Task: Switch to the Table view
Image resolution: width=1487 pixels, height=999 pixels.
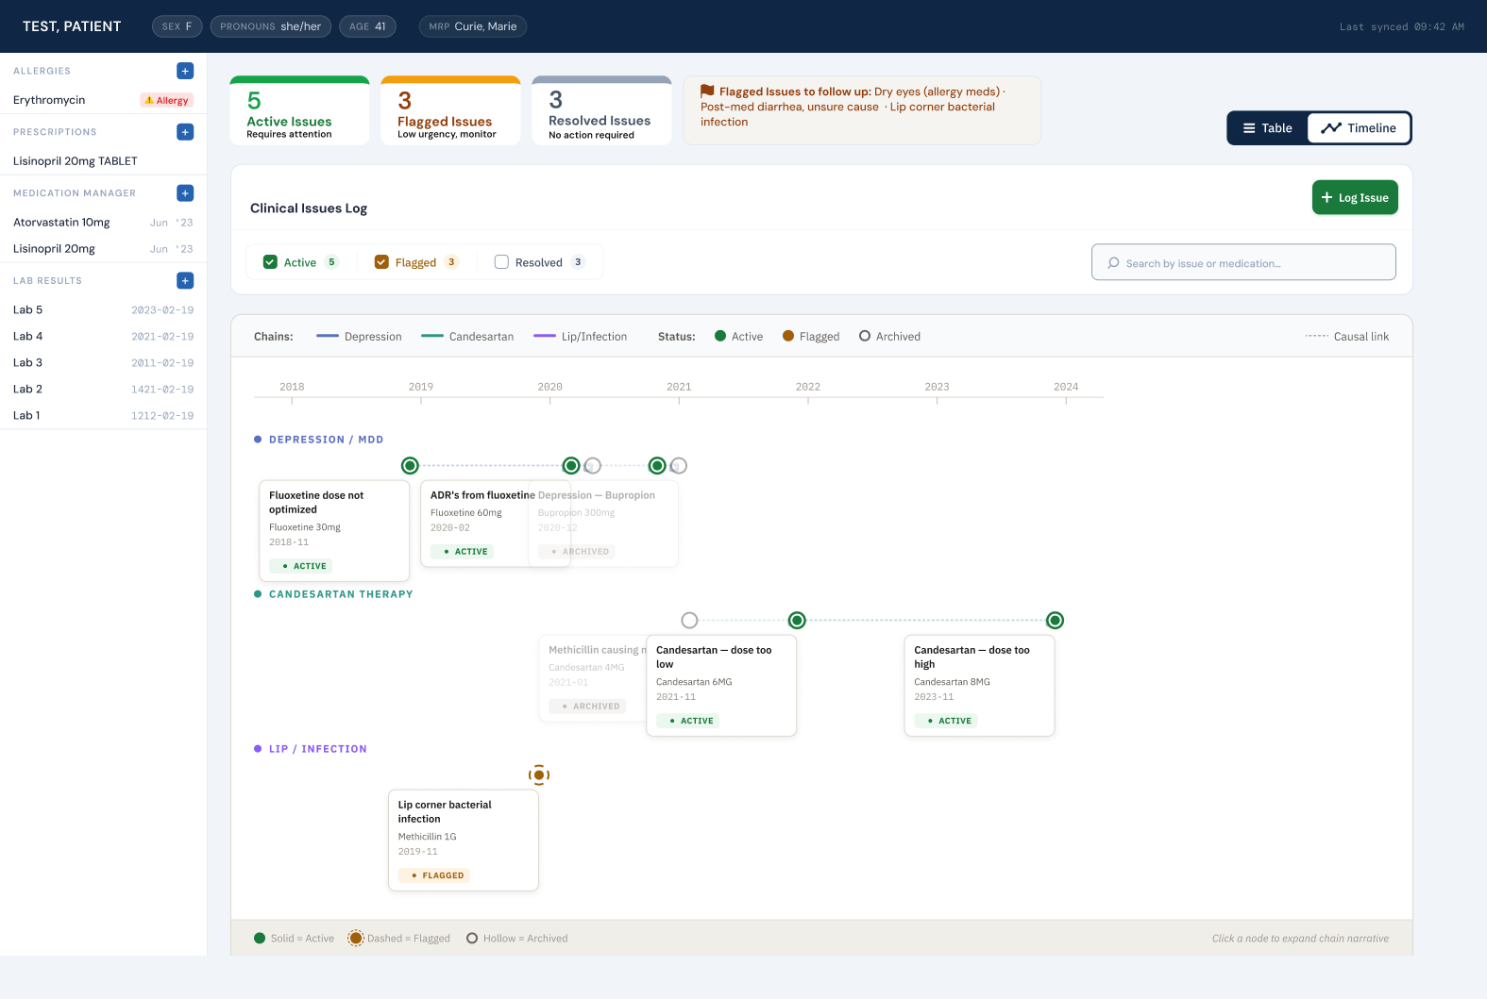Action: [x=1267, y=128]
